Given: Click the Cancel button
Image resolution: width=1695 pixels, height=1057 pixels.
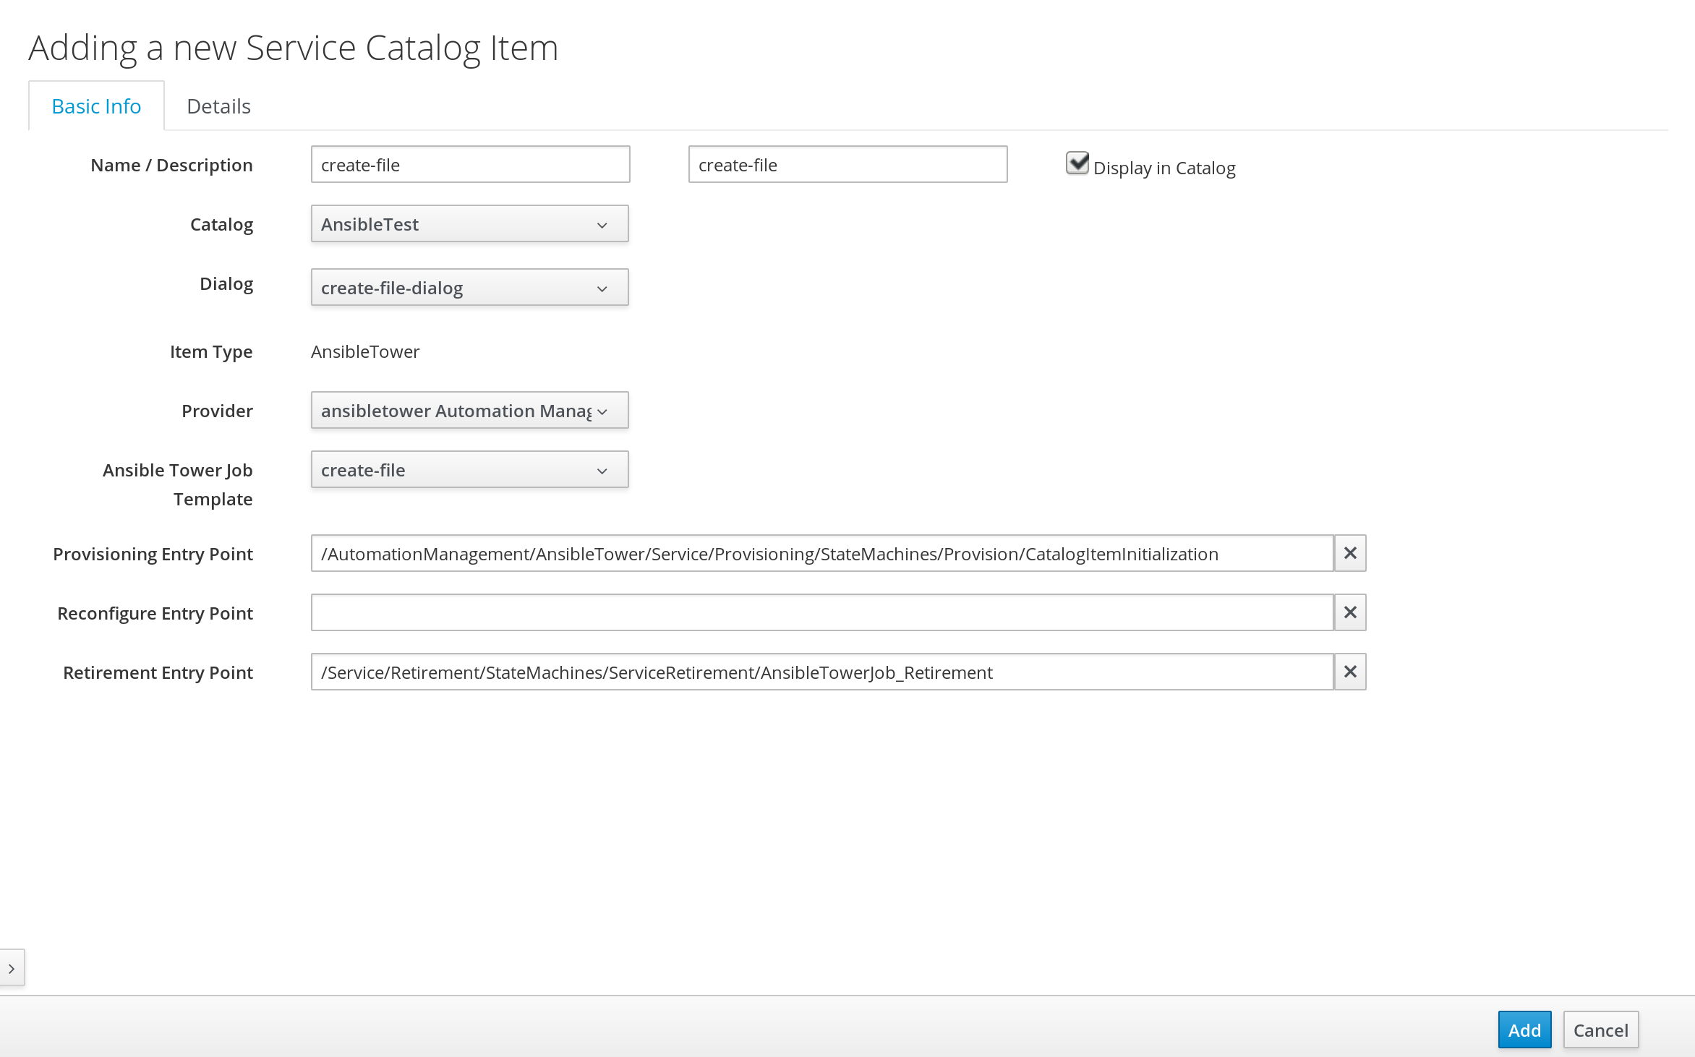Looking at the screenshot, I should (x=1600, y=1030).
